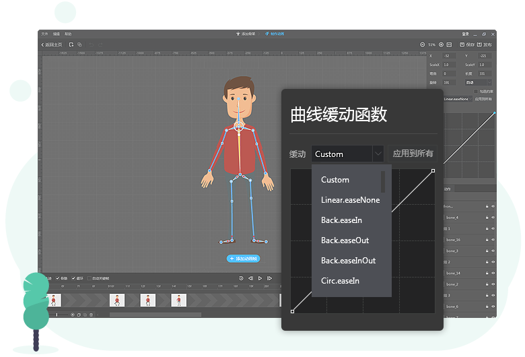Step to the previous frame
The image size is (525, 357).
tap(250, 278)
